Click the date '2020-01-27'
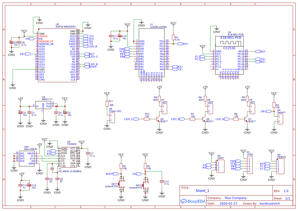Viewport: 298px width, 211px height. pos(228,204)
